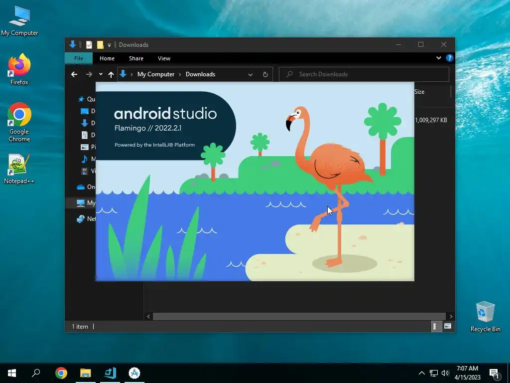Select Quick access in navigation pane

tap(87, 99)
